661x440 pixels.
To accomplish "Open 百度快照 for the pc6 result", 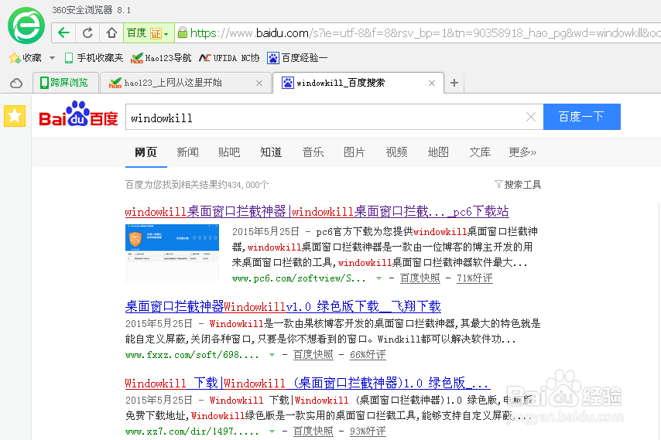I will click(x=420, y=278).
